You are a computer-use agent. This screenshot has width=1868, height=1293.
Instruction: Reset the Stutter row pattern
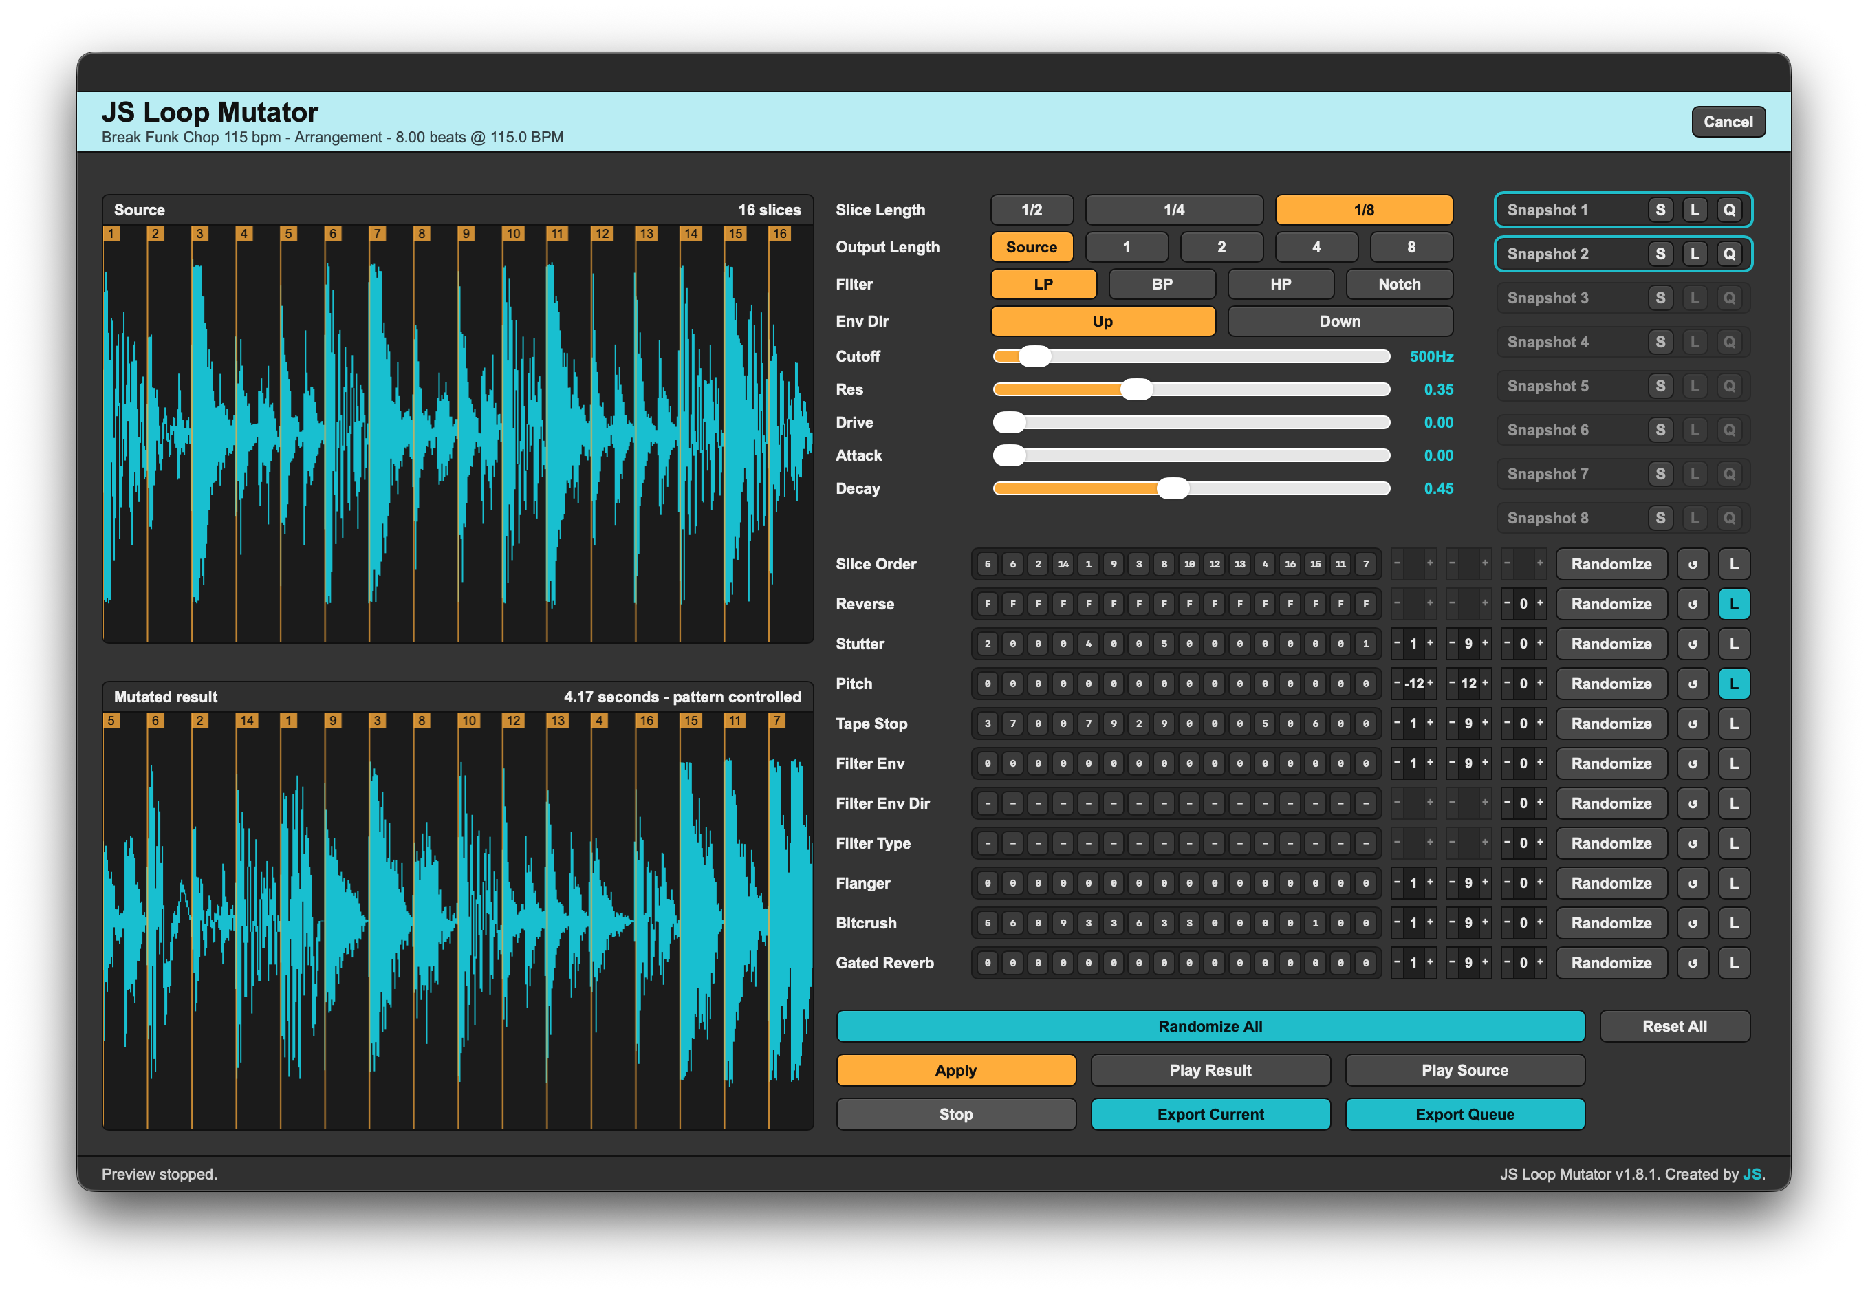pos(1692,644)
